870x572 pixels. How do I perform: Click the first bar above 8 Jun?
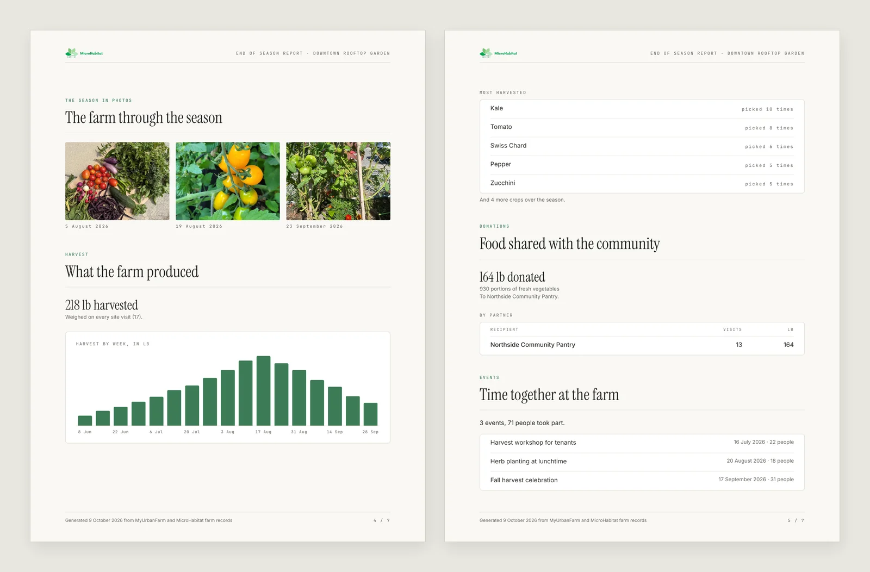click(85, 420)
